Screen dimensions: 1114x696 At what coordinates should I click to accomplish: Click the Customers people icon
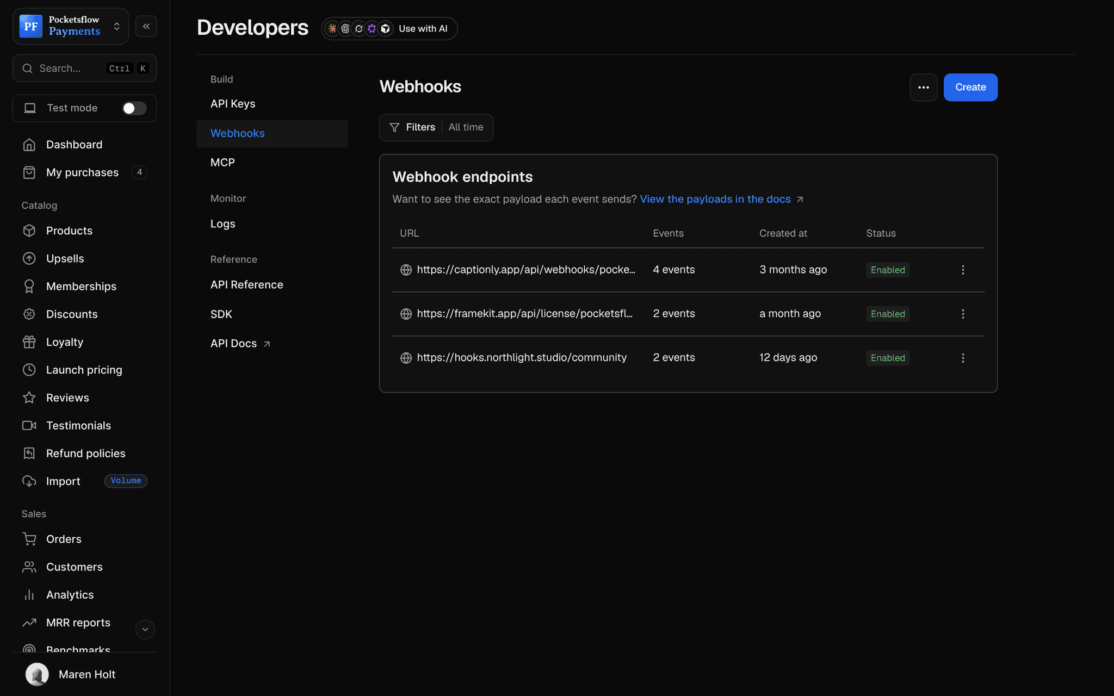point(29,567)
